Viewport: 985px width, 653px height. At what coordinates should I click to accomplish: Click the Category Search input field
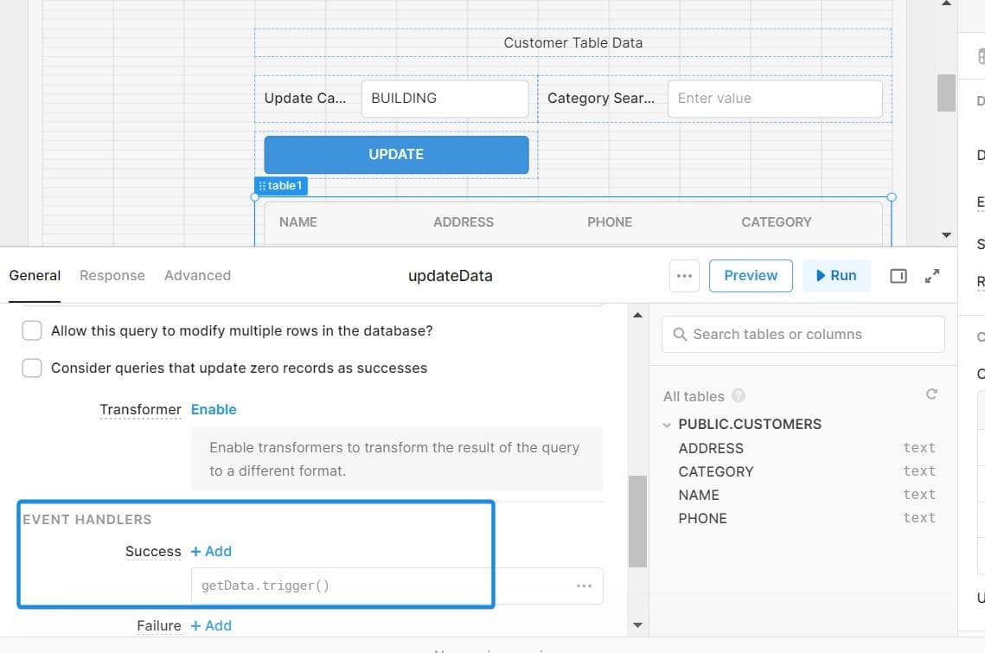point(775,99)
